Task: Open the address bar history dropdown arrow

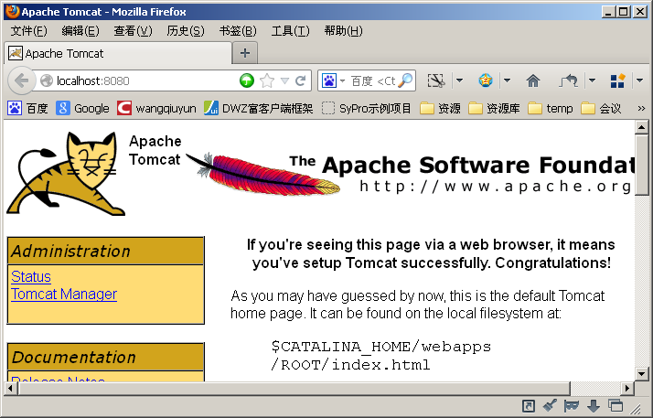Action: (284, 80)
